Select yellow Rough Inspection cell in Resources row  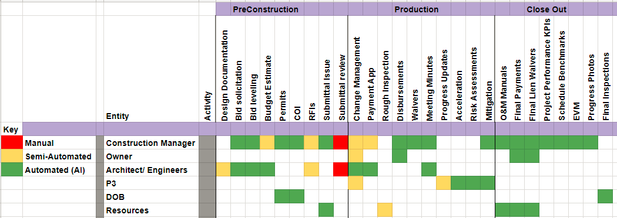pyautogui.click(x=385, y=210)
